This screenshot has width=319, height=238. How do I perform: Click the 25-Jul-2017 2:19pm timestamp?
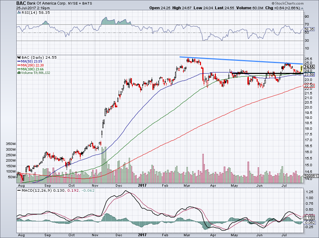click(x=33, y=8)
